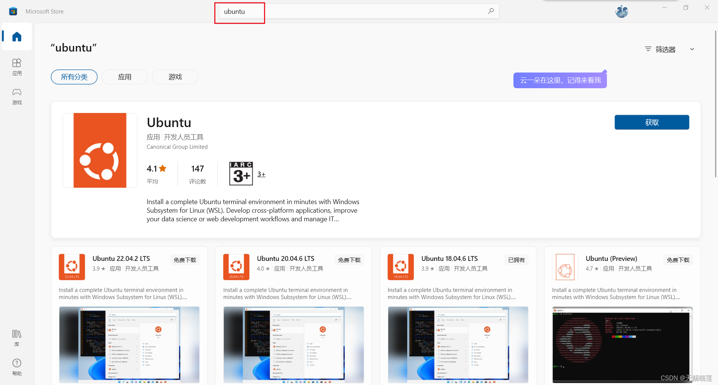Click the Ubuntu 20.04.6 LTS app icon
The width and height of the screenshot is (718, 385).
click(236, 267)
